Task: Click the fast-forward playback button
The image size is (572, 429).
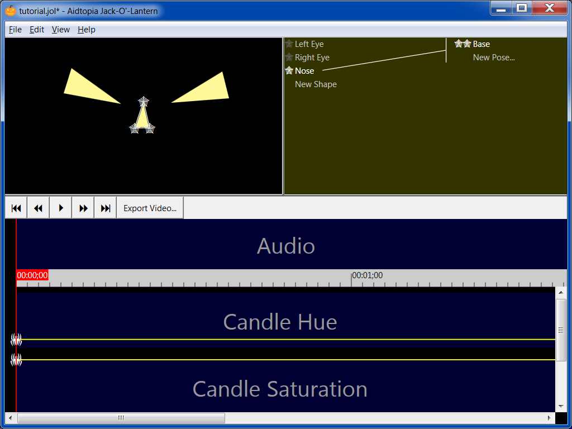Action: (x=83, y=208)
